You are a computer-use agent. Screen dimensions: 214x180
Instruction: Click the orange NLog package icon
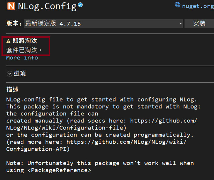(x=11, y=6)
